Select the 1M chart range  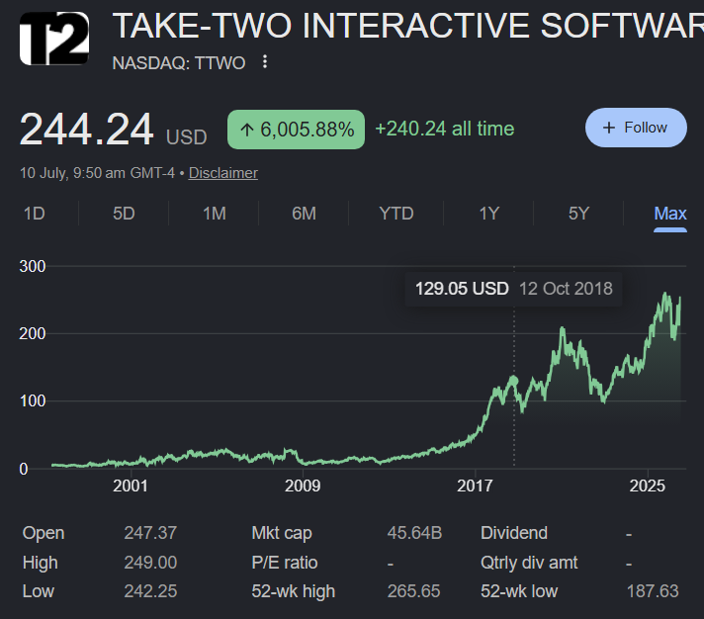tap(215, 214)
